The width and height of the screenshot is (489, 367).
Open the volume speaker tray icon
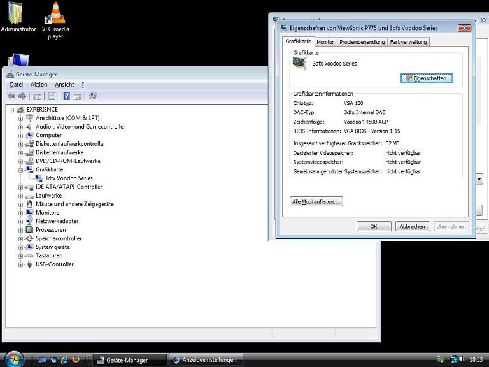coord(462,359)
